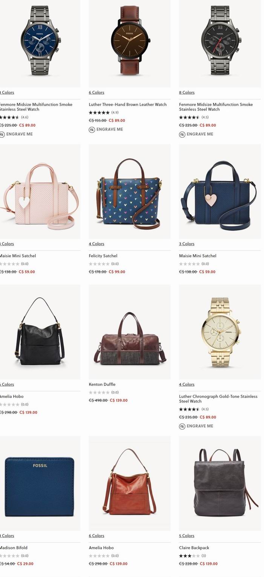The height and width of the screenshot is (577, 264).
Task: Click the blue Madison Bifold wallet image
Action: pyautogui.click(x=40, y=483)
